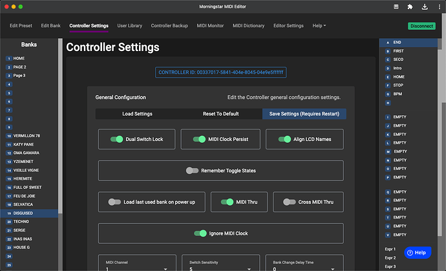Viewport: 446px width, 271px height.
Task: Open the Help chat bubble
Action: [418, 252]
